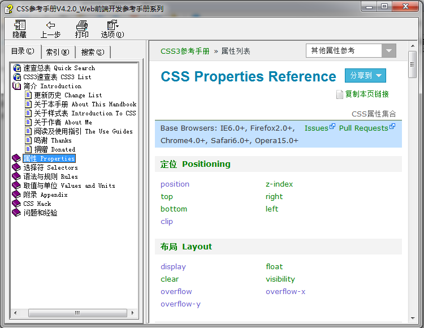Click the tree pane scroll left arrow
Screen dimensions: 424x328
[x=15, y=313]
